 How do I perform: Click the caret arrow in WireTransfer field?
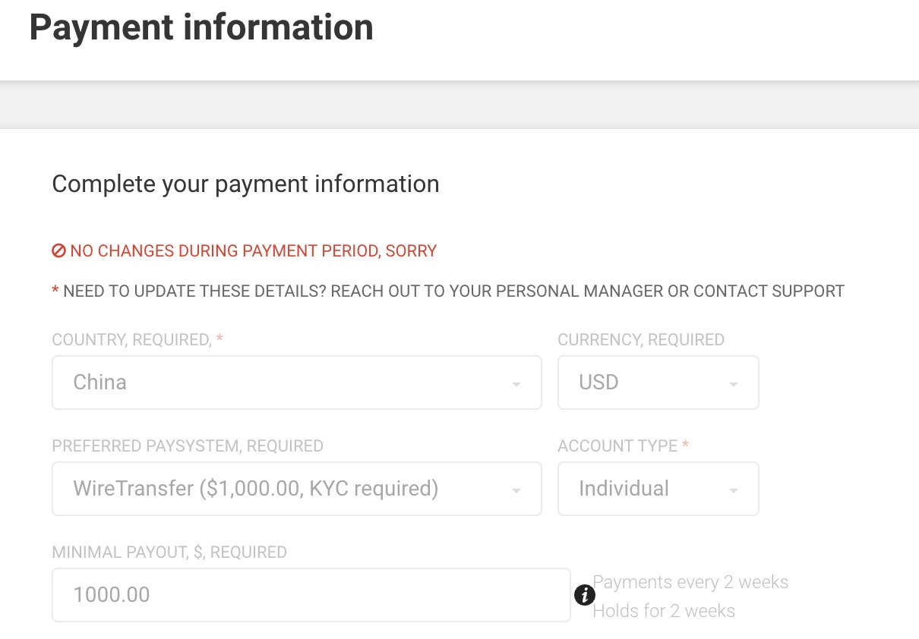coord(516,490)
